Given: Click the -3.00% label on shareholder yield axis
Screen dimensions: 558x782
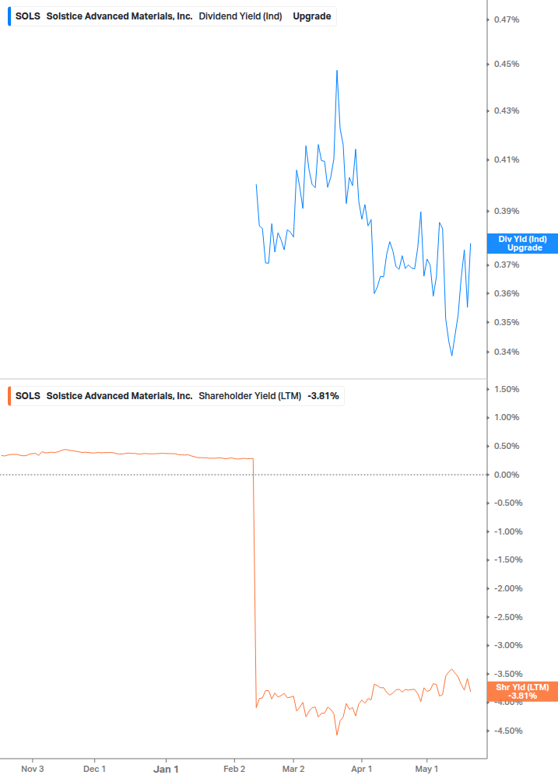Looking at the screenshot, I should 508,645.
